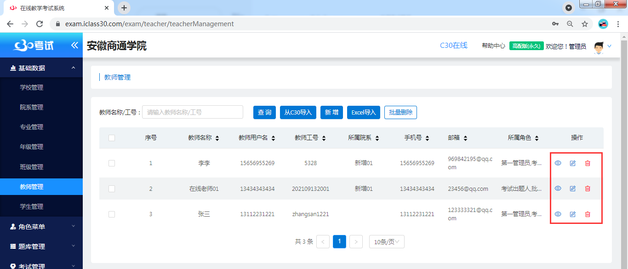Open Chrome three-dot menu
The image size is (628, 269).
(x=618, y=24)
